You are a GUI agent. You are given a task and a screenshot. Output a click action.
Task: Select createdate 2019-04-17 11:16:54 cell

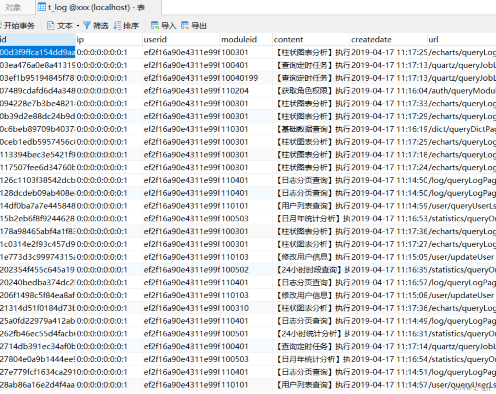[389, 359]
